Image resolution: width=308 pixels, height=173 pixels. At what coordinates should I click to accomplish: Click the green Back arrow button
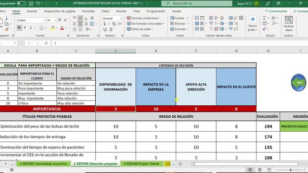pos(298,82)
